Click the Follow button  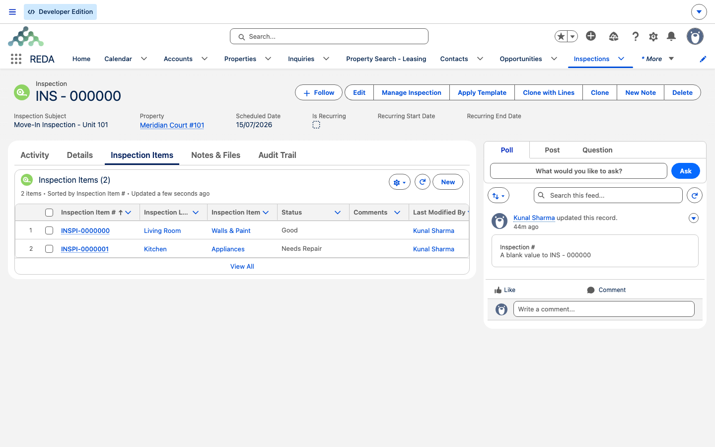point(319,92)
